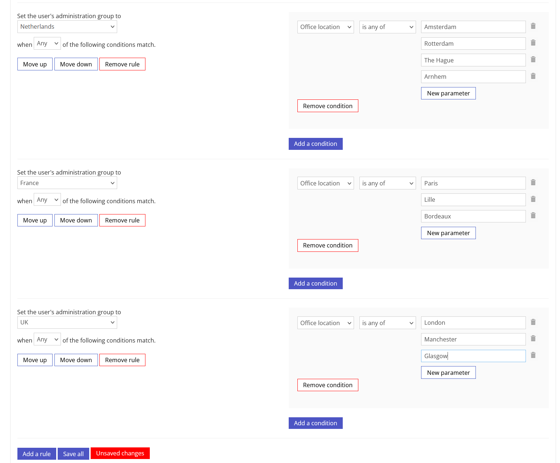Screen dimensions: 560x463
Task: Click Add a rule button
Action: point(37,454)
